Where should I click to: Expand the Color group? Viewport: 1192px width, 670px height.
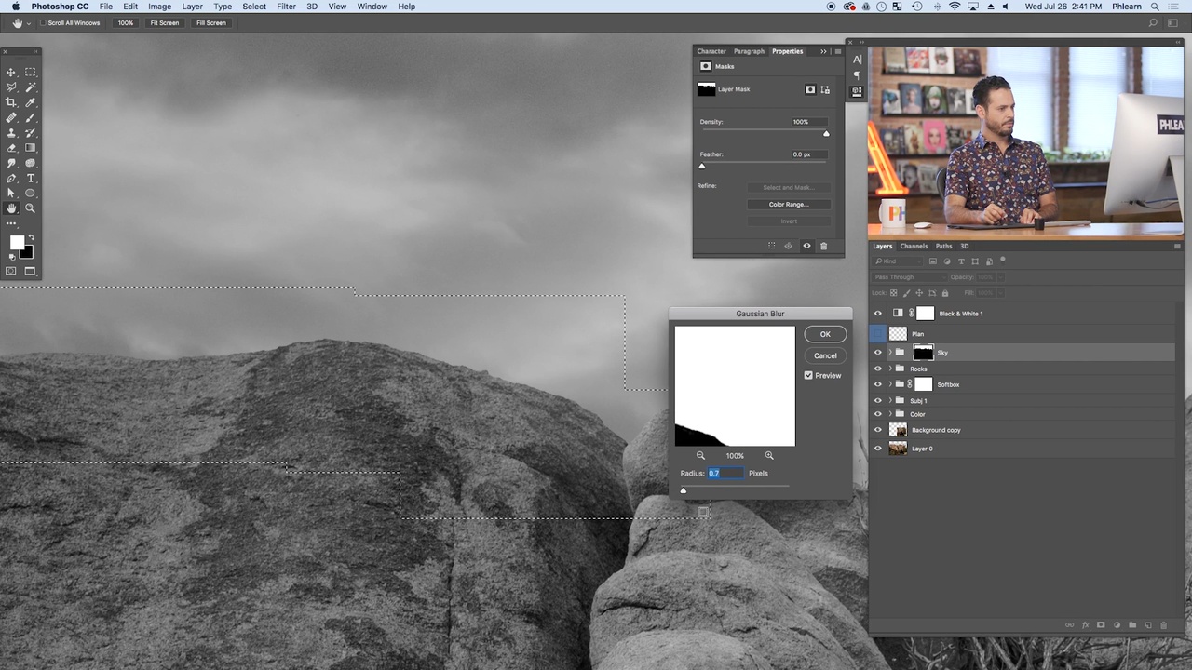click(890, 414)
